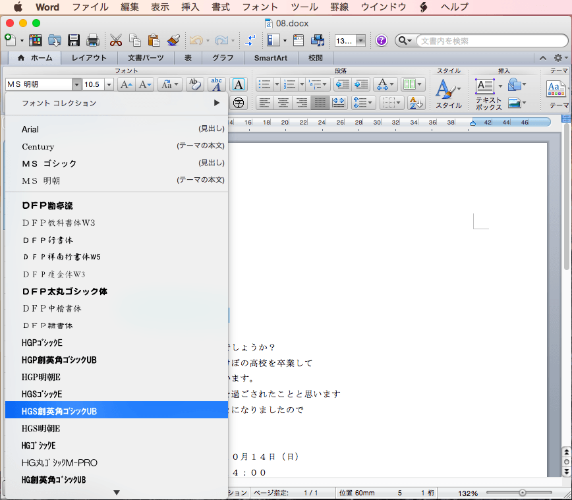
Task: Click the Sidebar toggle icon
Action: pyautogui.click(x=273, y=40)
